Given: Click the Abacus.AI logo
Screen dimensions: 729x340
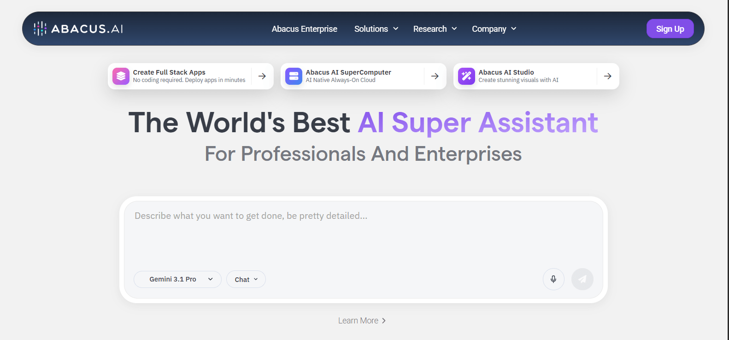Looking at the screenshot, I should click(78, 29).
